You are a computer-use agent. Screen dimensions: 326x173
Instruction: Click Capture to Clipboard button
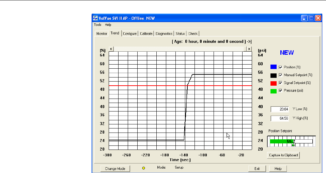(283, 155)
